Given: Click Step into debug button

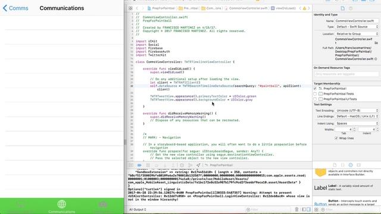Looking at the screenshot, I should (x=165, y=165).
